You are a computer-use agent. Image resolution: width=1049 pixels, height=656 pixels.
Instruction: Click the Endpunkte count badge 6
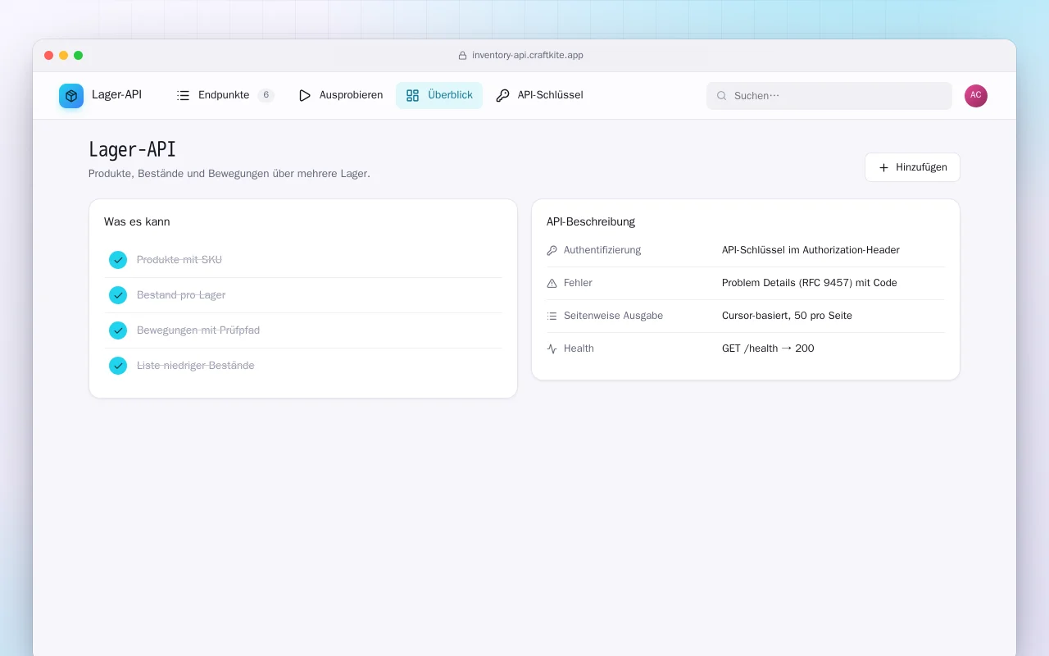(266, 95)
